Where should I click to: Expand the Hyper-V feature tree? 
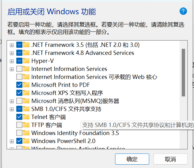12,61
